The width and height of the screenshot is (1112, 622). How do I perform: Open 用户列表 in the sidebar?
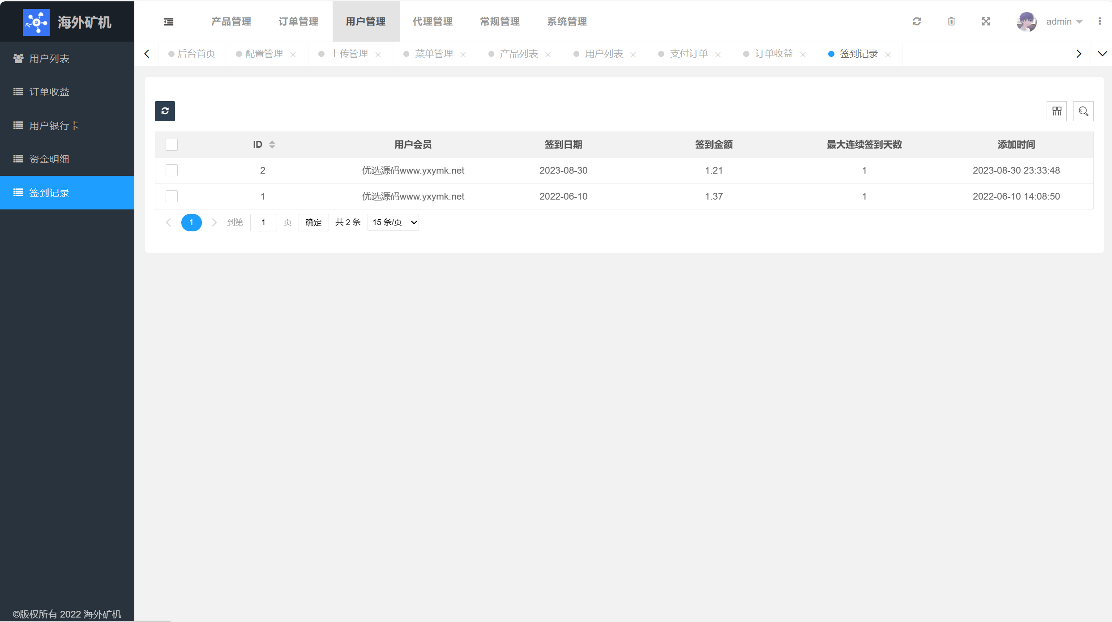pos(67,58)
